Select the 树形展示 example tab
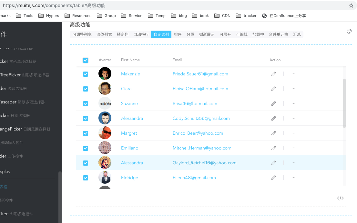This screenshot has height=223, width=357. [x=207, y=34]
